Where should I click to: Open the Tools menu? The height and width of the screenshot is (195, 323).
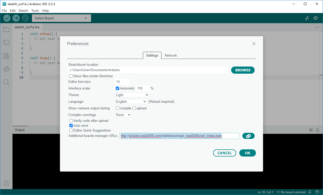[35, 10]
